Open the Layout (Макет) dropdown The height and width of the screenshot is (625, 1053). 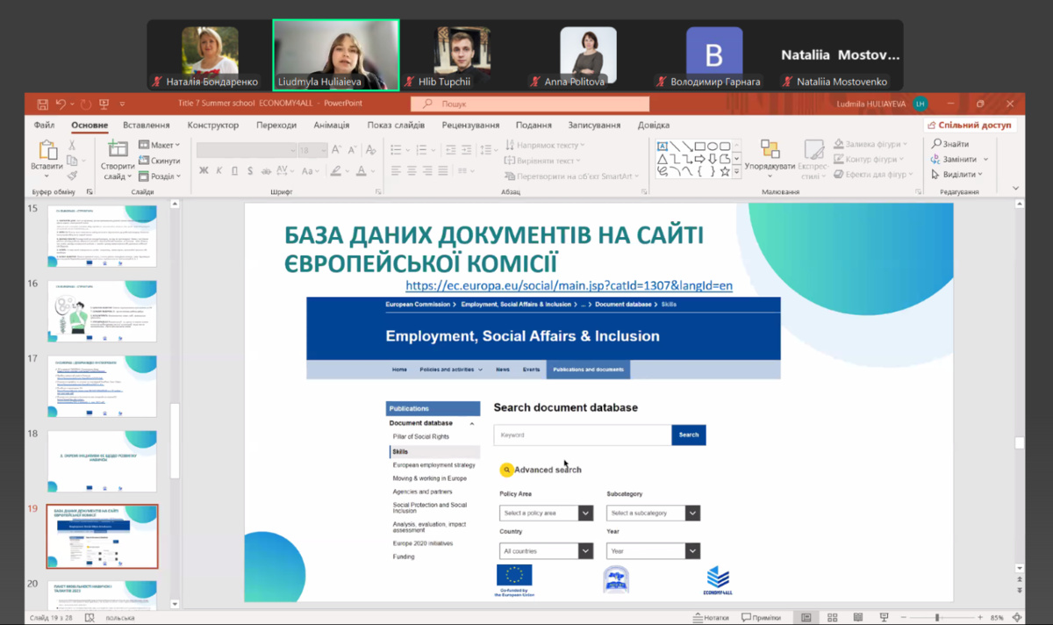click(159, 145)
